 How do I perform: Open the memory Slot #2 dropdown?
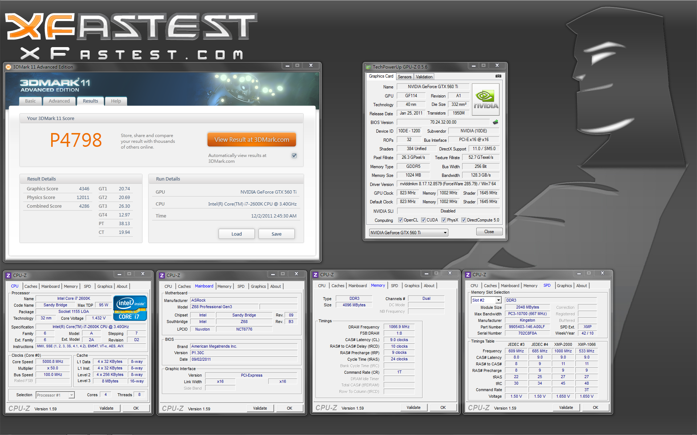point(486,300)
